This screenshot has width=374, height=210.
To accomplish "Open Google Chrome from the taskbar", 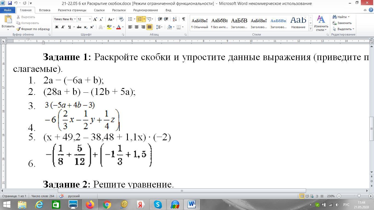I will click(x=107, y=205).
